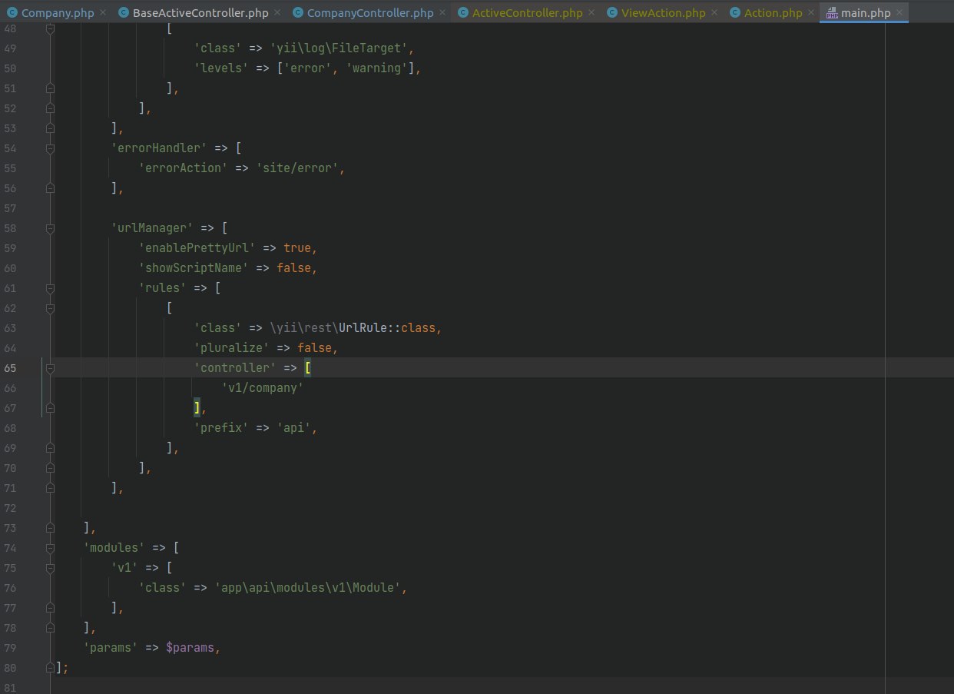Switch to the CompanyController.php tab
The image size is (954, 694).
pos(369,13)
